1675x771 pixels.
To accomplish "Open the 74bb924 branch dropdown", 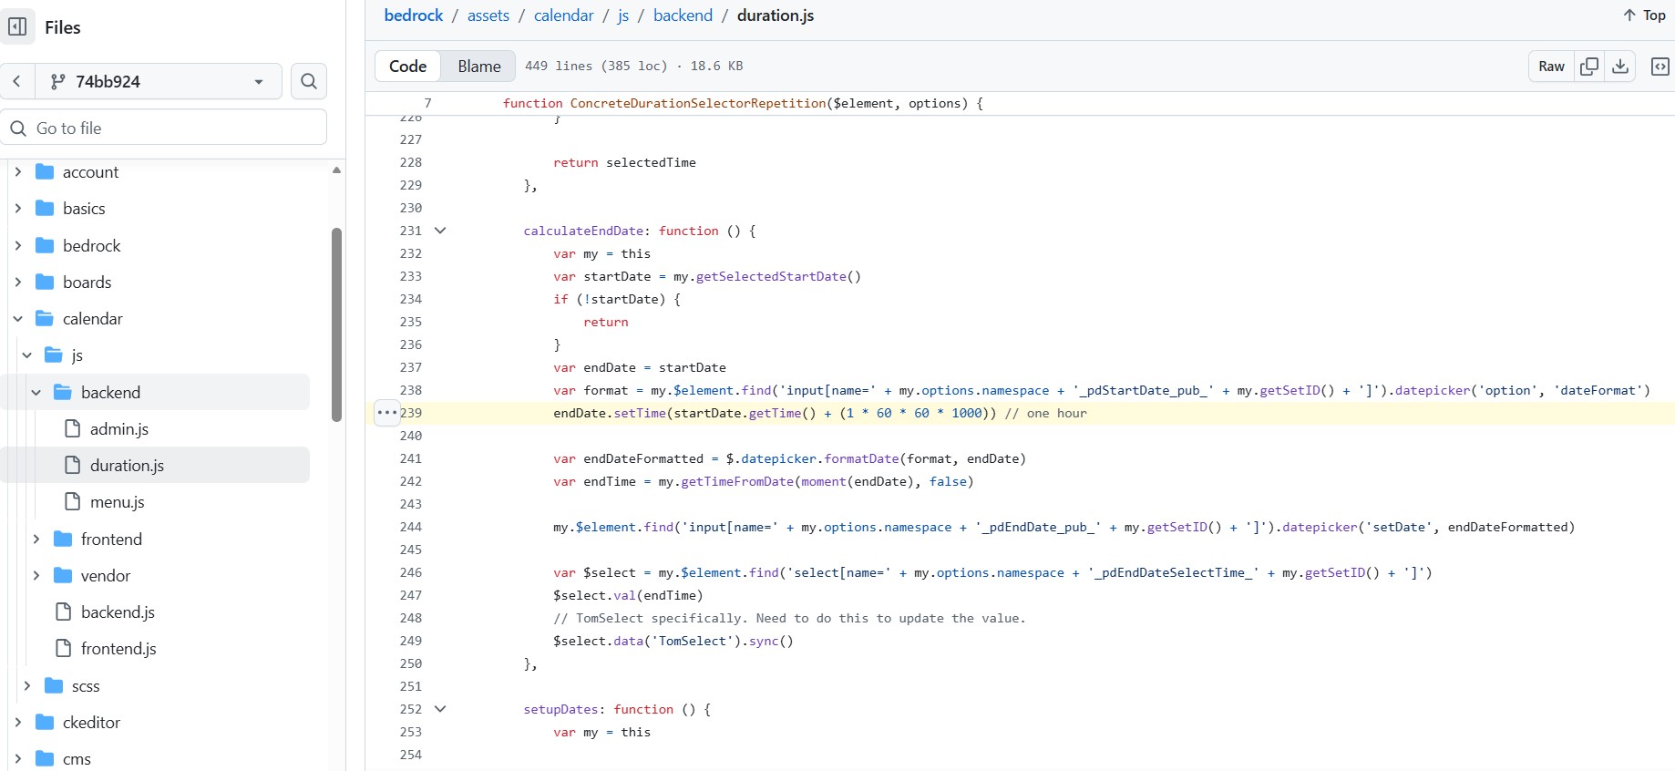I will coord(159,81).
